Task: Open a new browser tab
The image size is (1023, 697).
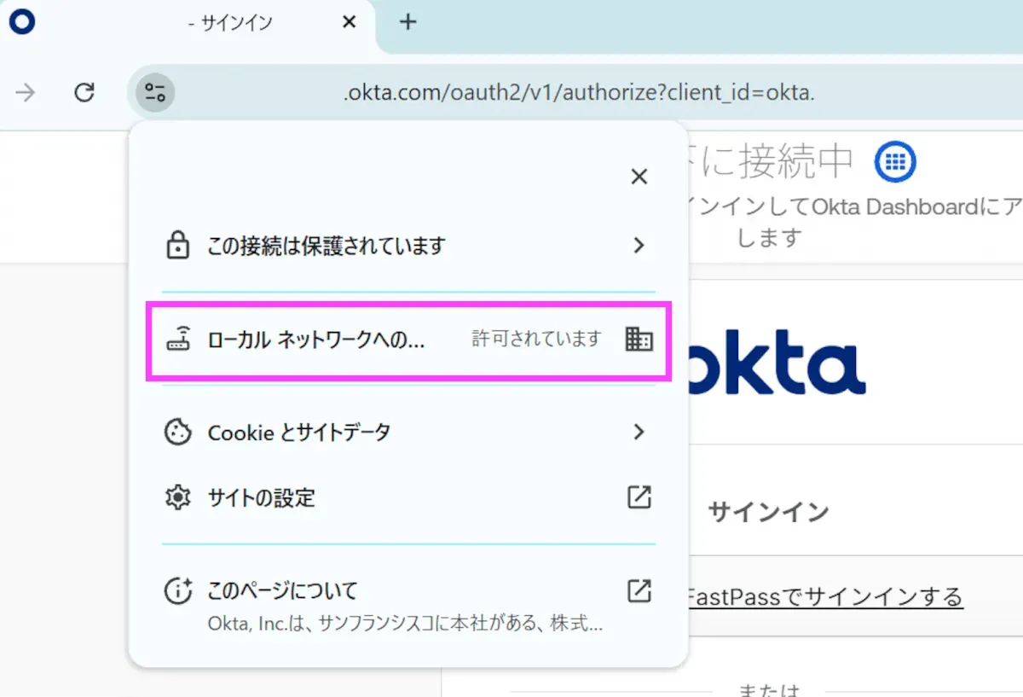Action: click(408, 23)
